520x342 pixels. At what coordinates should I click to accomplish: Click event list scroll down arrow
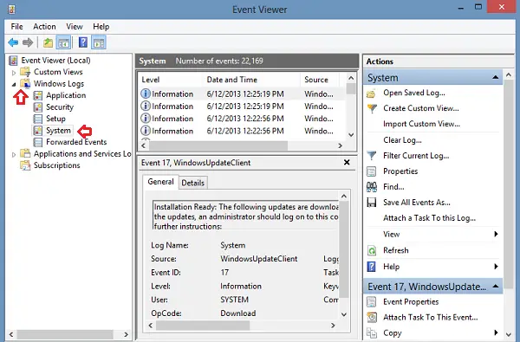pos(351,135)
